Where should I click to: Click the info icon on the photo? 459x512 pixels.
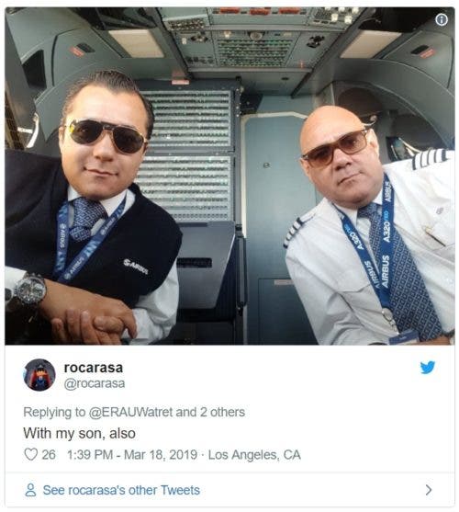pos(441,20)
